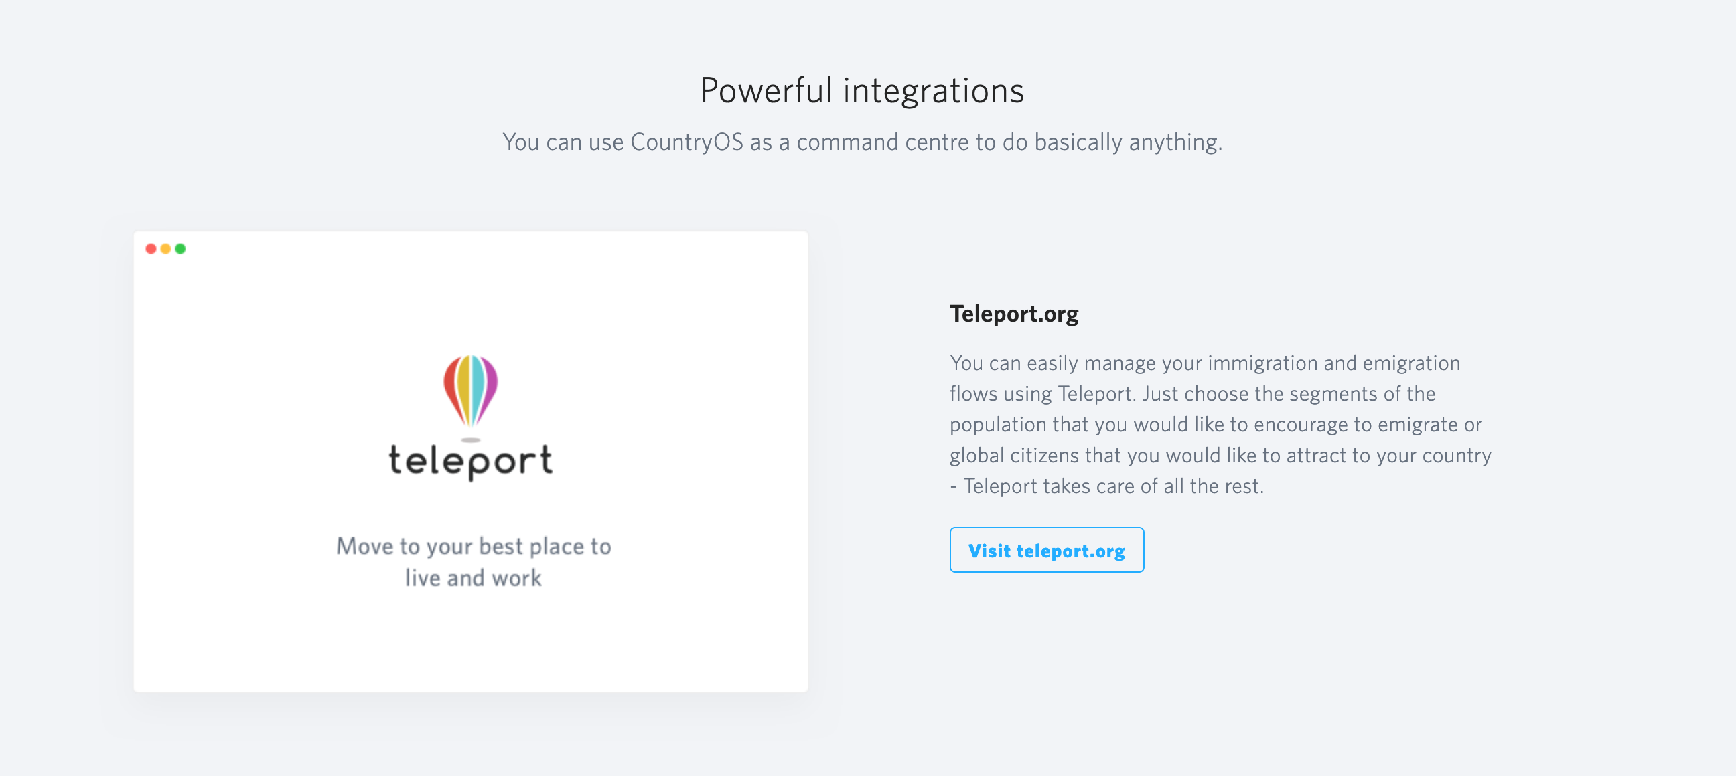Click the Teleport hot-air balloon logo
Image resolution: width=1736 pixels, height=776 pixels.
pyautogui.click(x=470, y=397)
